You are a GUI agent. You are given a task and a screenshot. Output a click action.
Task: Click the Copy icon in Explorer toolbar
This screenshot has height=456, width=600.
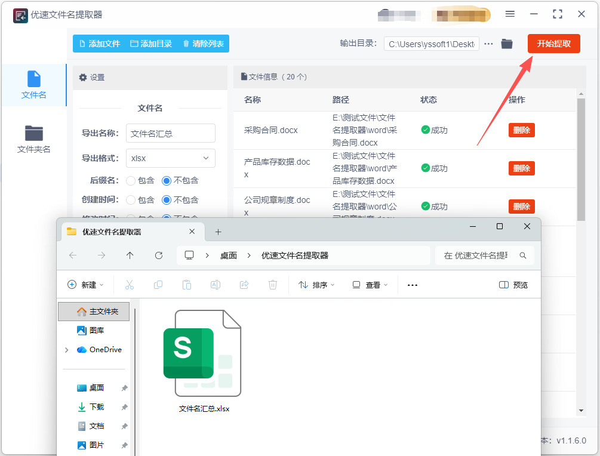click(x=158, y=285)
